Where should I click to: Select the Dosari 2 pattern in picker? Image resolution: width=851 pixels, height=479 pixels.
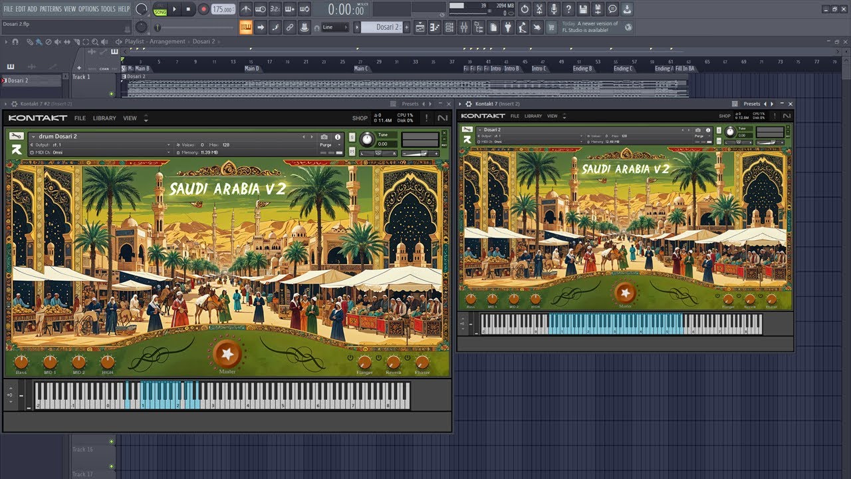[x=31, y=80]
